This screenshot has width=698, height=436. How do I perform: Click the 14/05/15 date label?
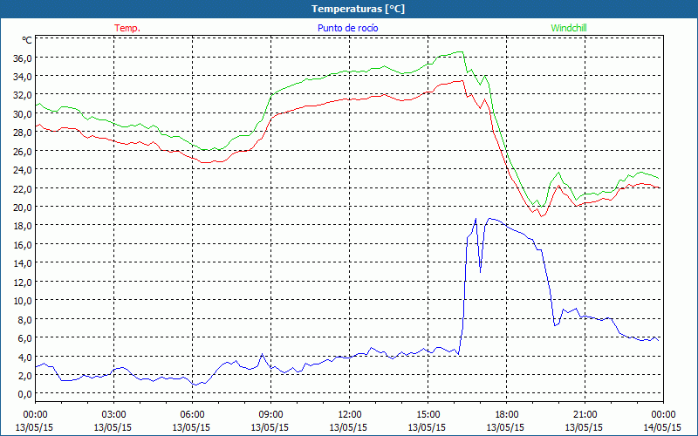coord(662,427)
